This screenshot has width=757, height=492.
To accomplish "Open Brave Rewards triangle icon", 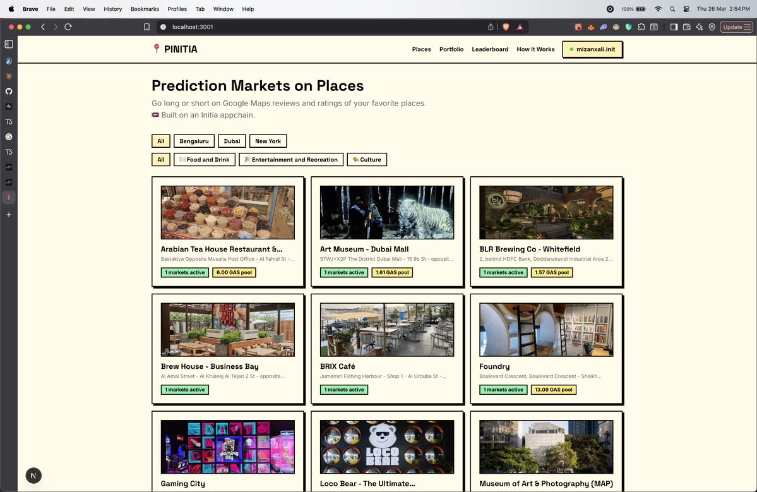I will tap(520, 27).
